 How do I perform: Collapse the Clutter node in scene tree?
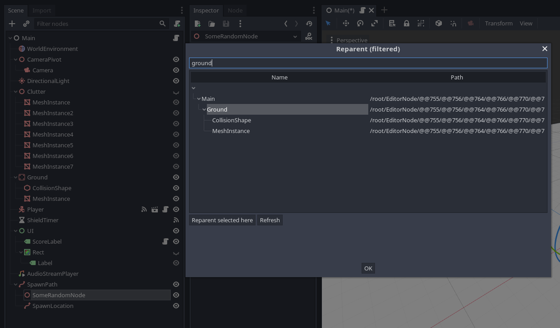(16, 91)
